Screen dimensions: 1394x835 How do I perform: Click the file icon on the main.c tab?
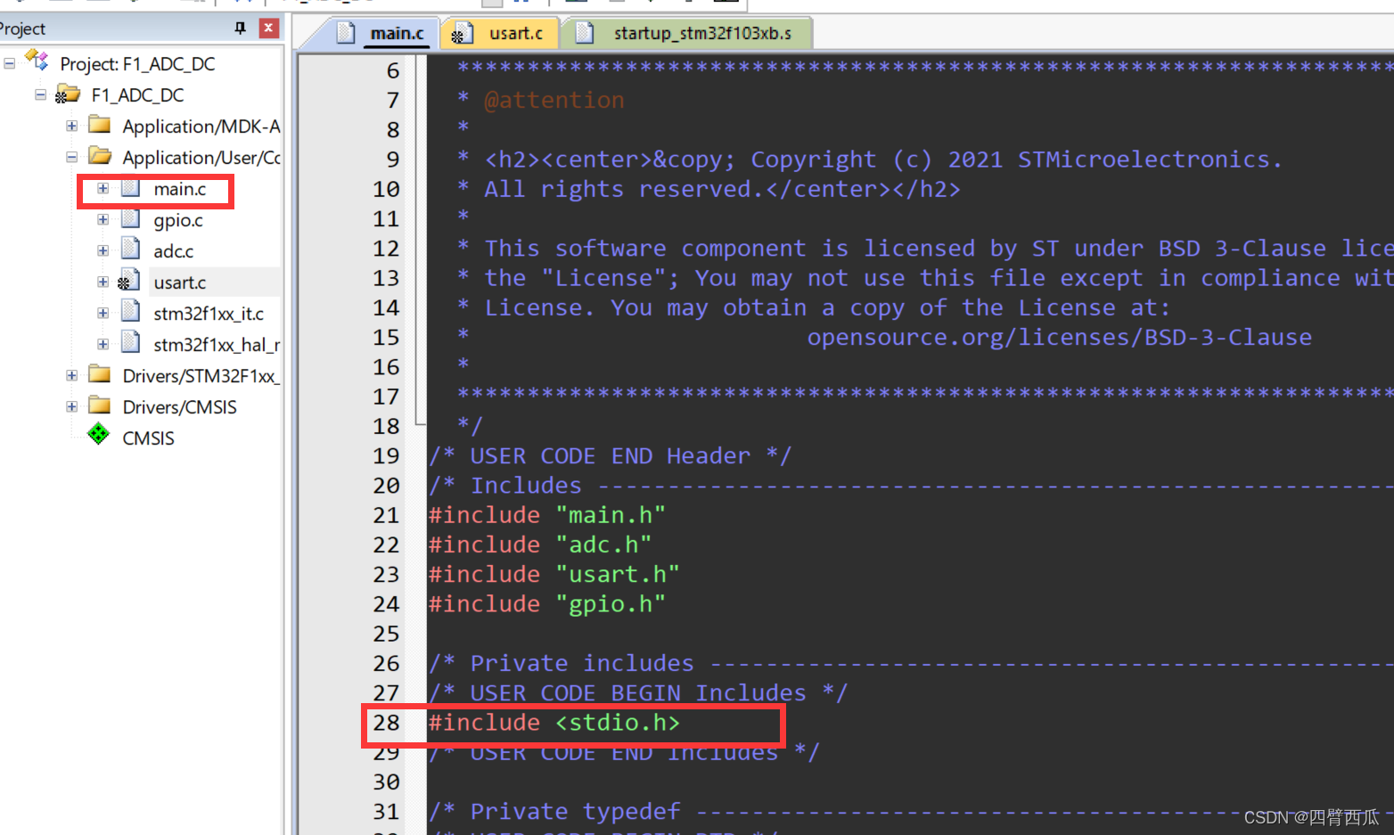tap(345, 32)
